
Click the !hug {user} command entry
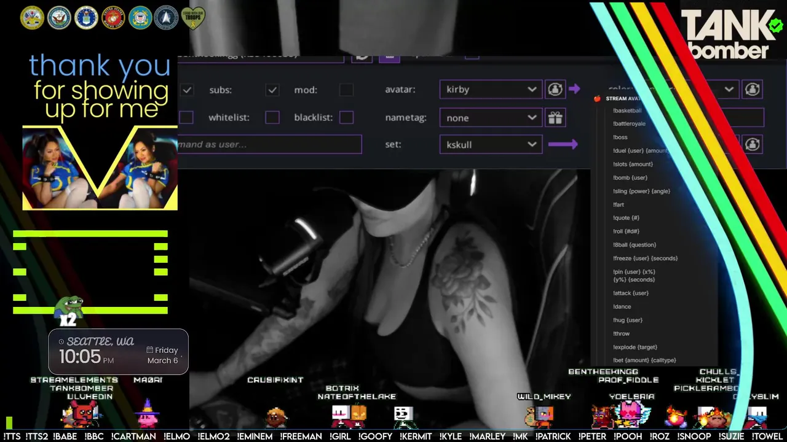(628, 320)
